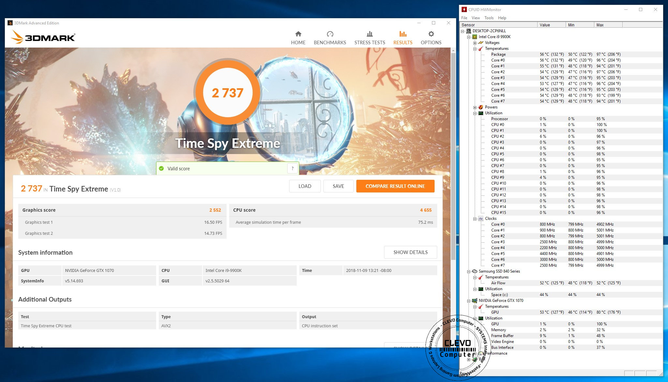This screenshot has width=668, height=382.
Task: Click the CPU score value 4 655
Action: 426,210
